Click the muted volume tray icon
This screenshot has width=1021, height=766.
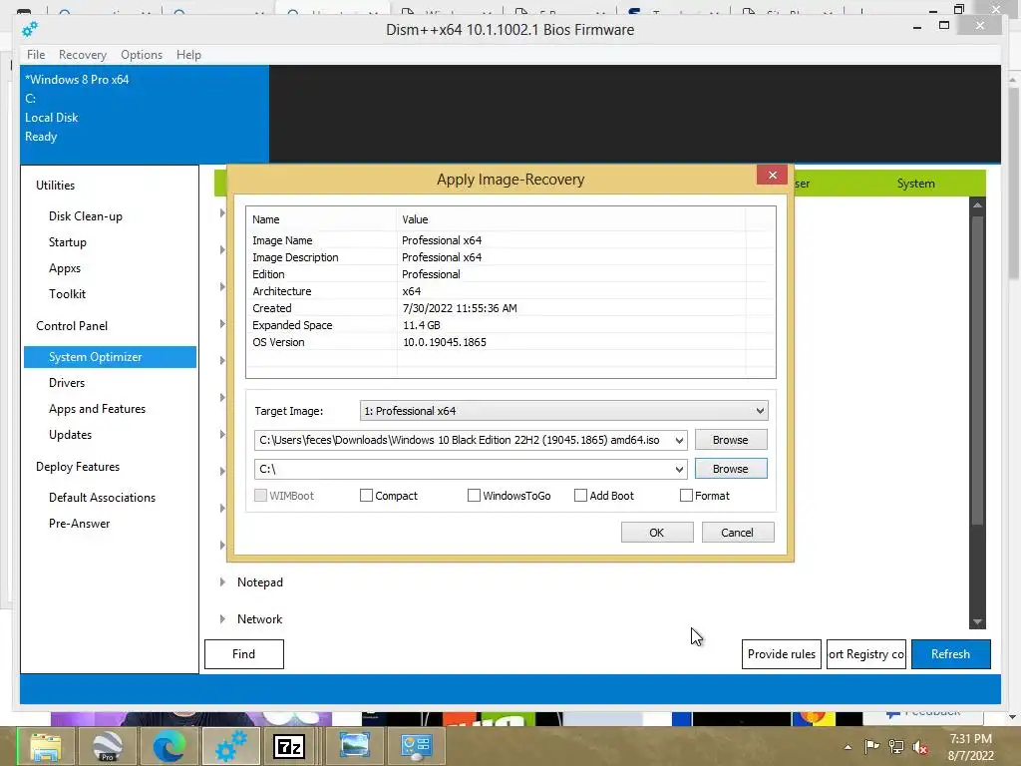click(920, 746)
